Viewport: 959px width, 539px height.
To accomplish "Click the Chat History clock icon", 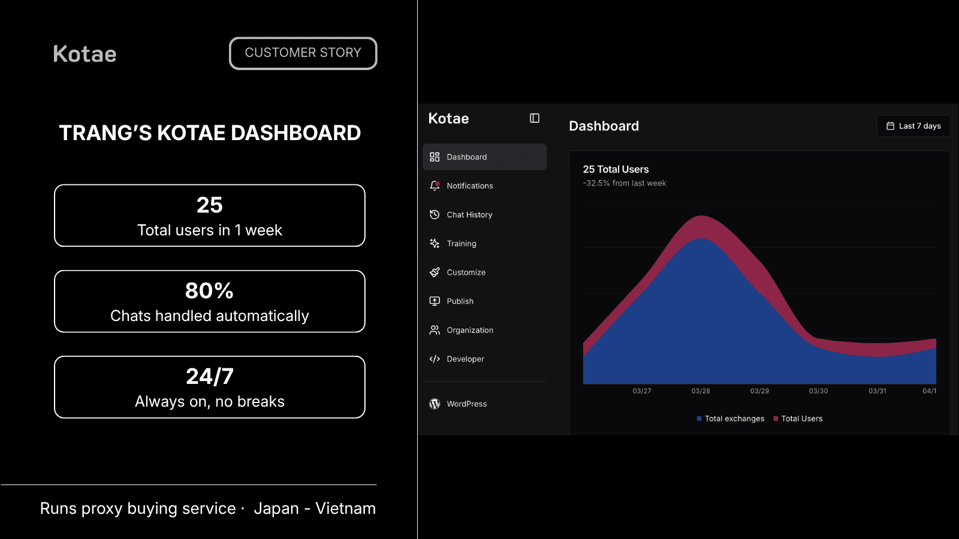I will 434,214.
